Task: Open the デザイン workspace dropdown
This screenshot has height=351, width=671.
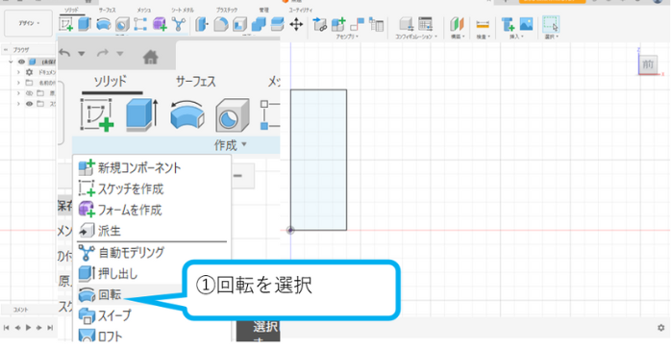Action: coord(29,23)
